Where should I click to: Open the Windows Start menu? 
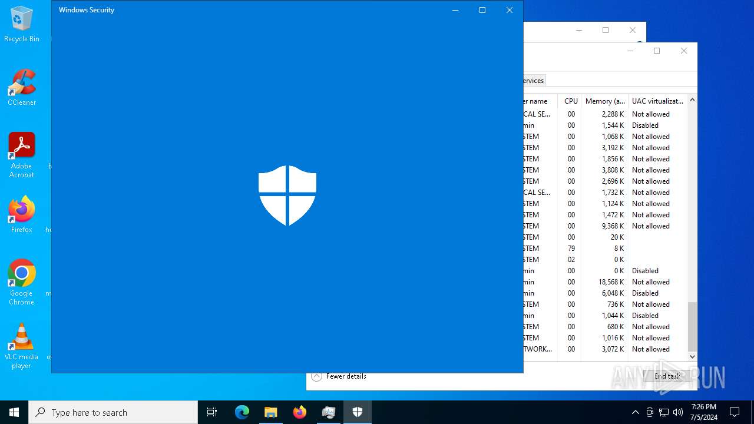[x=14, y=412]
